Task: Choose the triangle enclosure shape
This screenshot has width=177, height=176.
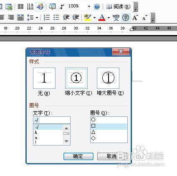Action: click(109, 132)
